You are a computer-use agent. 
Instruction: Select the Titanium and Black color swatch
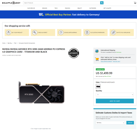click(98, 87)
